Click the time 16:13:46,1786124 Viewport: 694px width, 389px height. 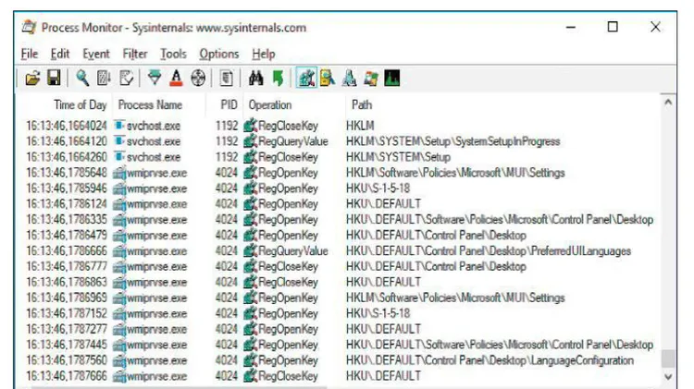67,204
